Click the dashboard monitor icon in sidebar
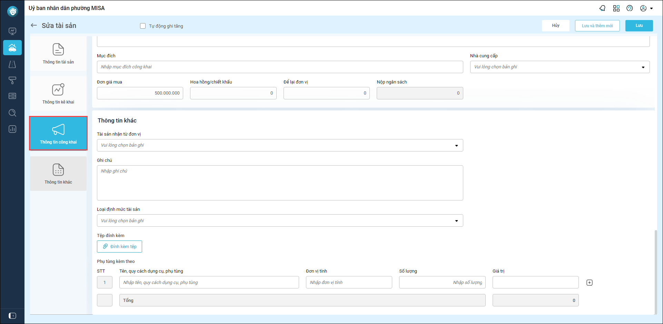This screenshot has width=663, height=324. (x=12, y=31)
